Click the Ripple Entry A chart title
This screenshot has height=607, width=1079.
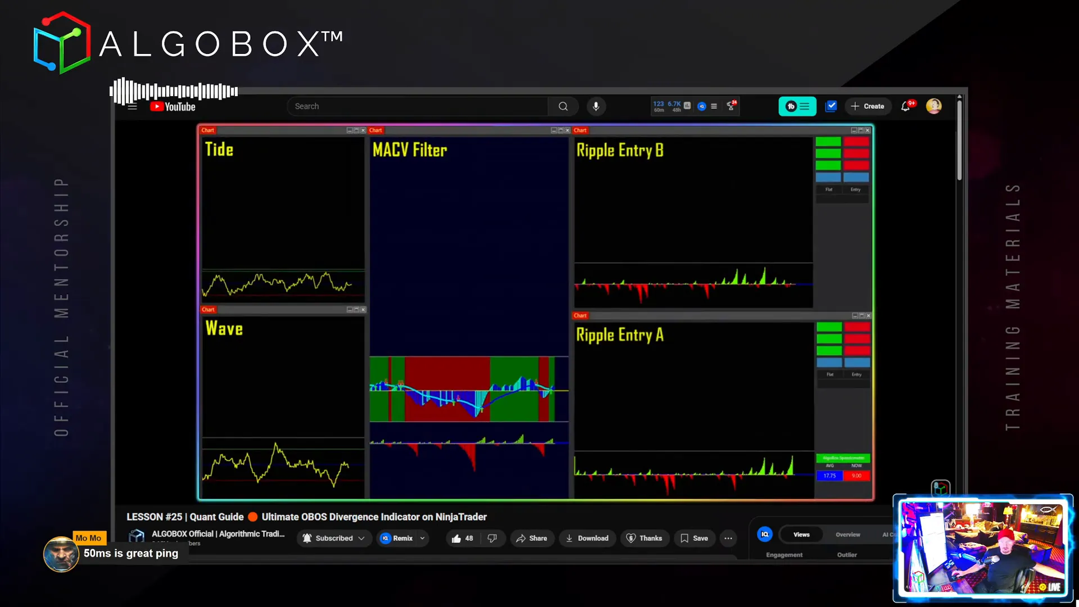coord(620,335)
